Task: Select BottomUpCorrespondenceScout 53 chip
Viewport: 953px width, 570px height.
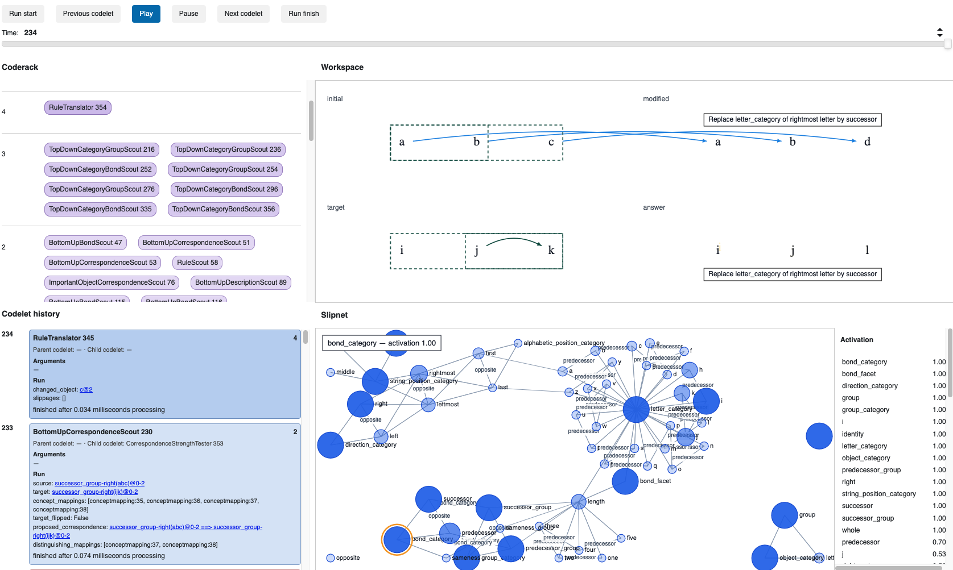Action: [102, 263]
